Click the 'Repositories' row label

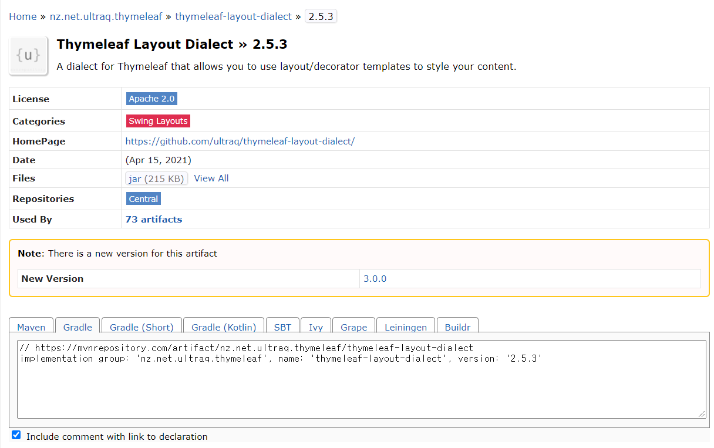(43, 199)
